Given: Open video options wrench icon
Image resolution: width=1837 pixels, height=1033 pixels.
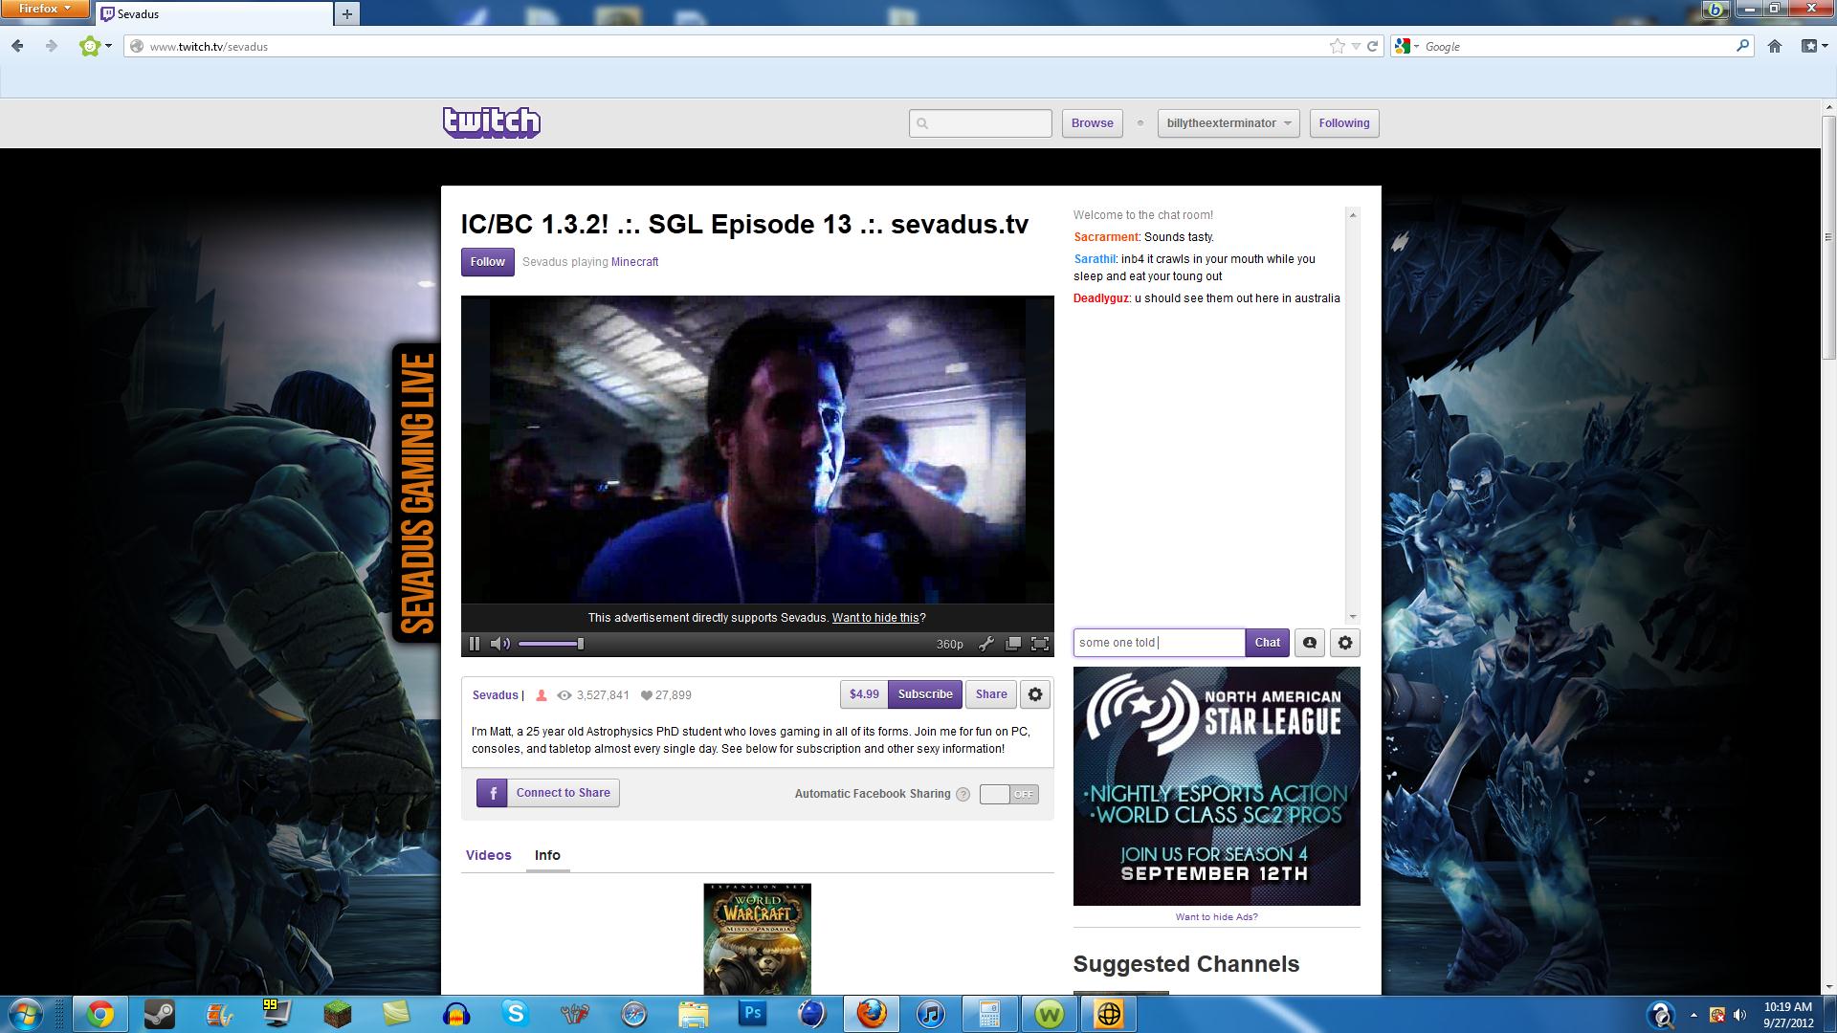Looking at the screenshot, I should coord(986,644).
